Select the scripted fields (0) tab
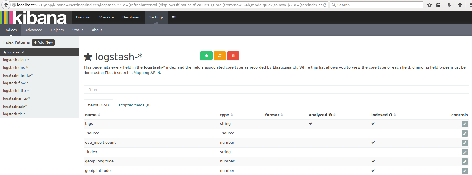Screen dimensions: 472x175 click(x=134, y=105)
